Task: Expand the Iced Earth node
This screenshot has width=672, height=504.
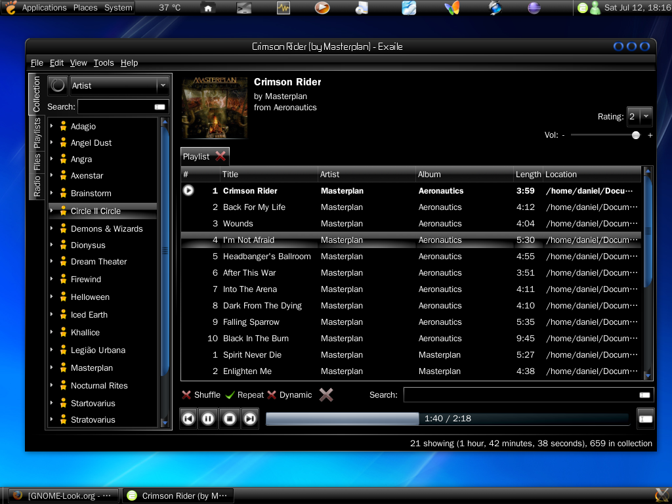Action: coord(52,314)
